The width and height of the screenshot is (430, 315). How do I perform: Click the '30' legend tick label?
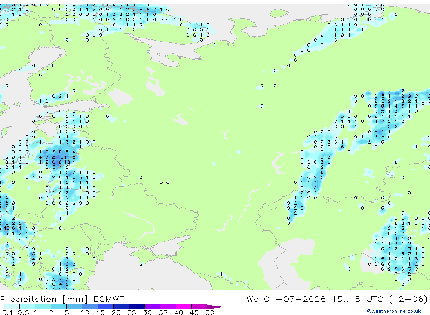(147, 312)
